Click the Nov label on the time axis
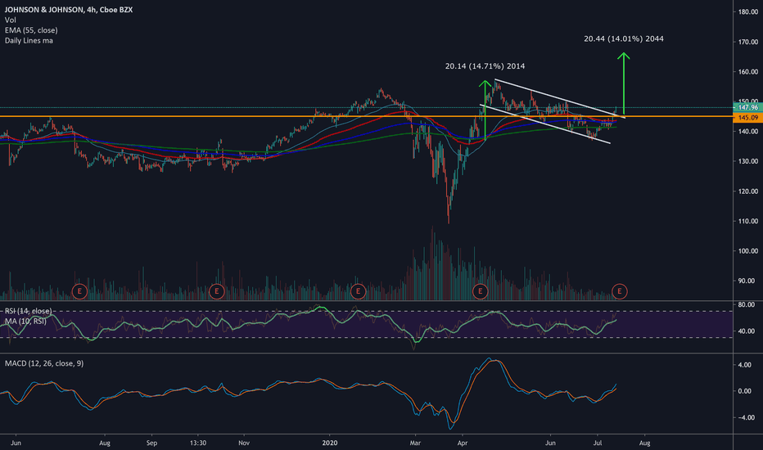 244,443
